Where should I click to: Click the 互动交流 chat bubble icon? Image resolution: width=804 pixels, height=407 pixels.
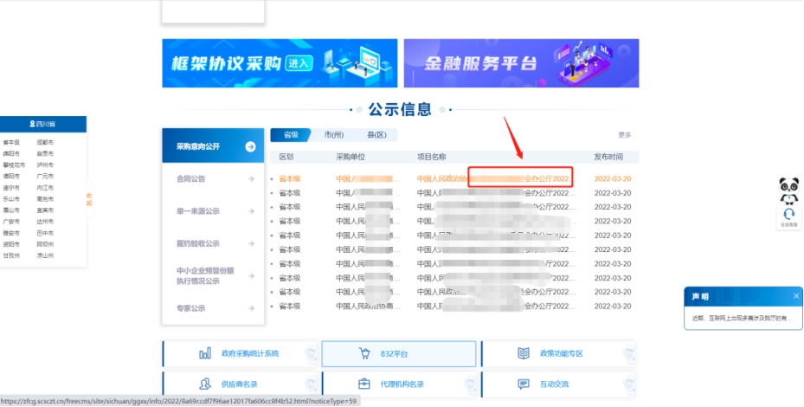(x=523, y=384)
